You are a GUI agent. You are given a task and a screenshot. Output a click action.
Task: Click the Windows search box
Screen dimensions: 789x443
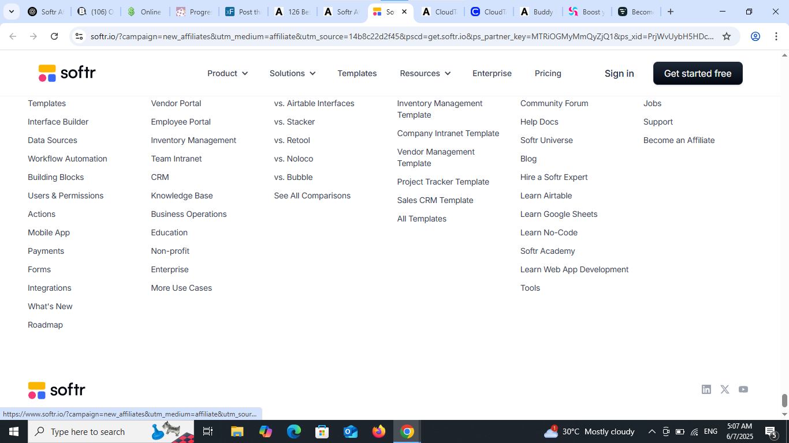111,431
